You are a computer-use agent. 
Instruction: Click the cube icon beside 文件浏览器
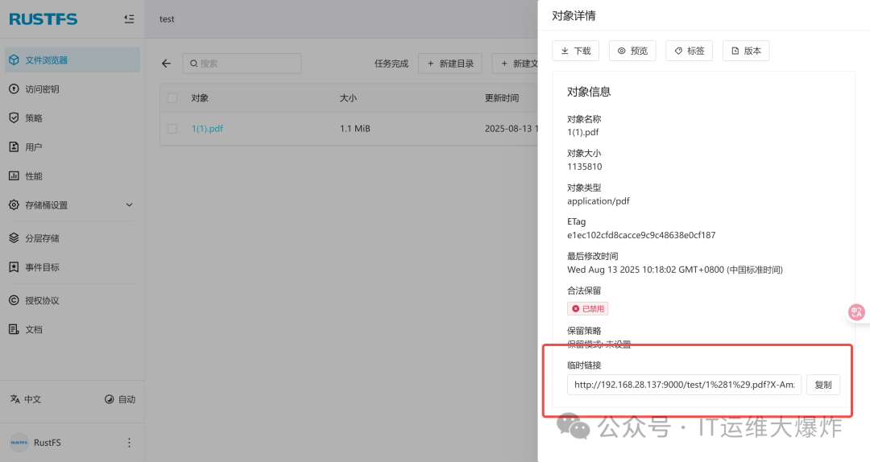click(x=14, y=60)
